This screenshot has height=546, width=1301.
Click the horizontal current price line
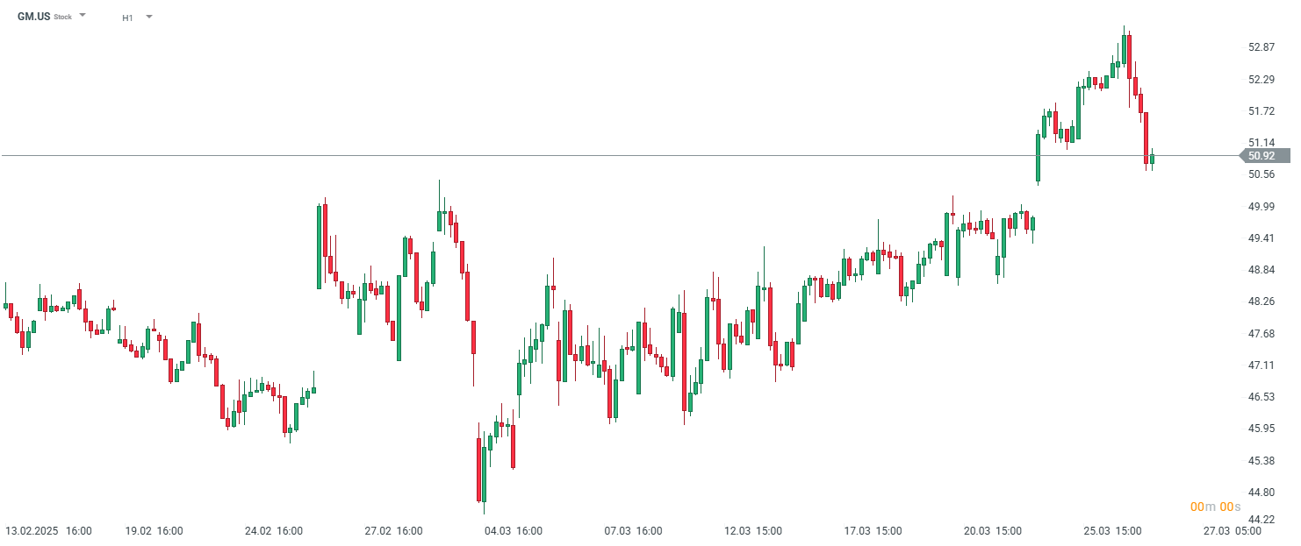tap(615, 156)
